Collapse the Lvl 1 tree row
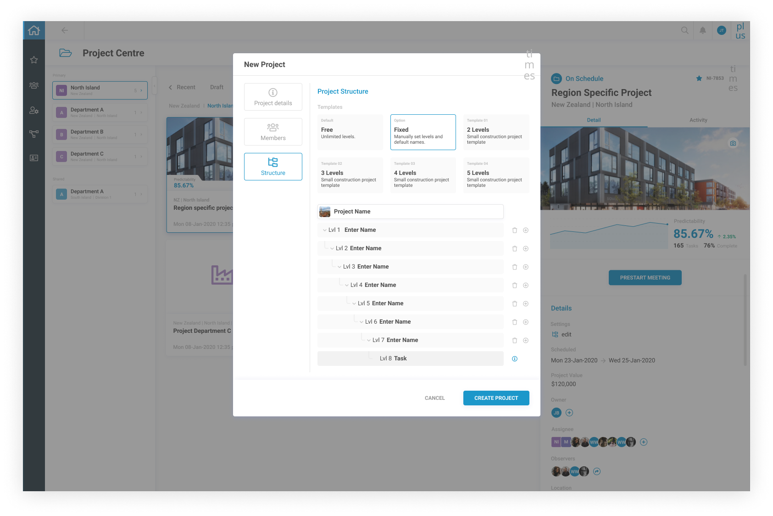This screenshot has width=773, height=516. (x=325, y=230)
